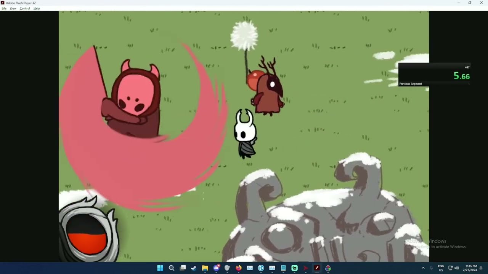This screenshot has height=274, width=488.
Task: Open the red arrow app on the taskbar
Action: 305,268
